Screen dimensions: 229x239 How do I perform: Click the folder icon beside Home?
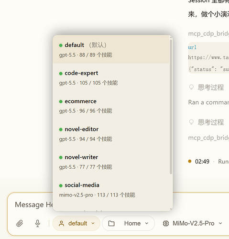(x=111, y=223)
